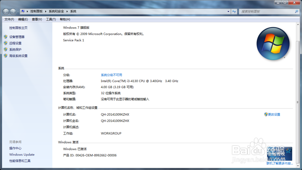Select 系统和安全 breadcrumb segment

tap(56, 11)
